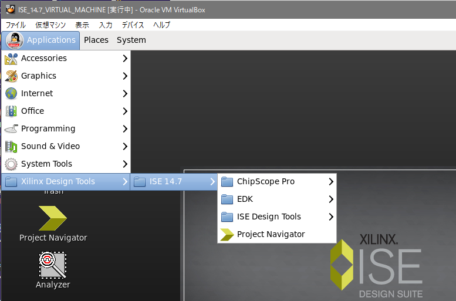
Task: Open the System menu
Action: [x=131, y=40]
